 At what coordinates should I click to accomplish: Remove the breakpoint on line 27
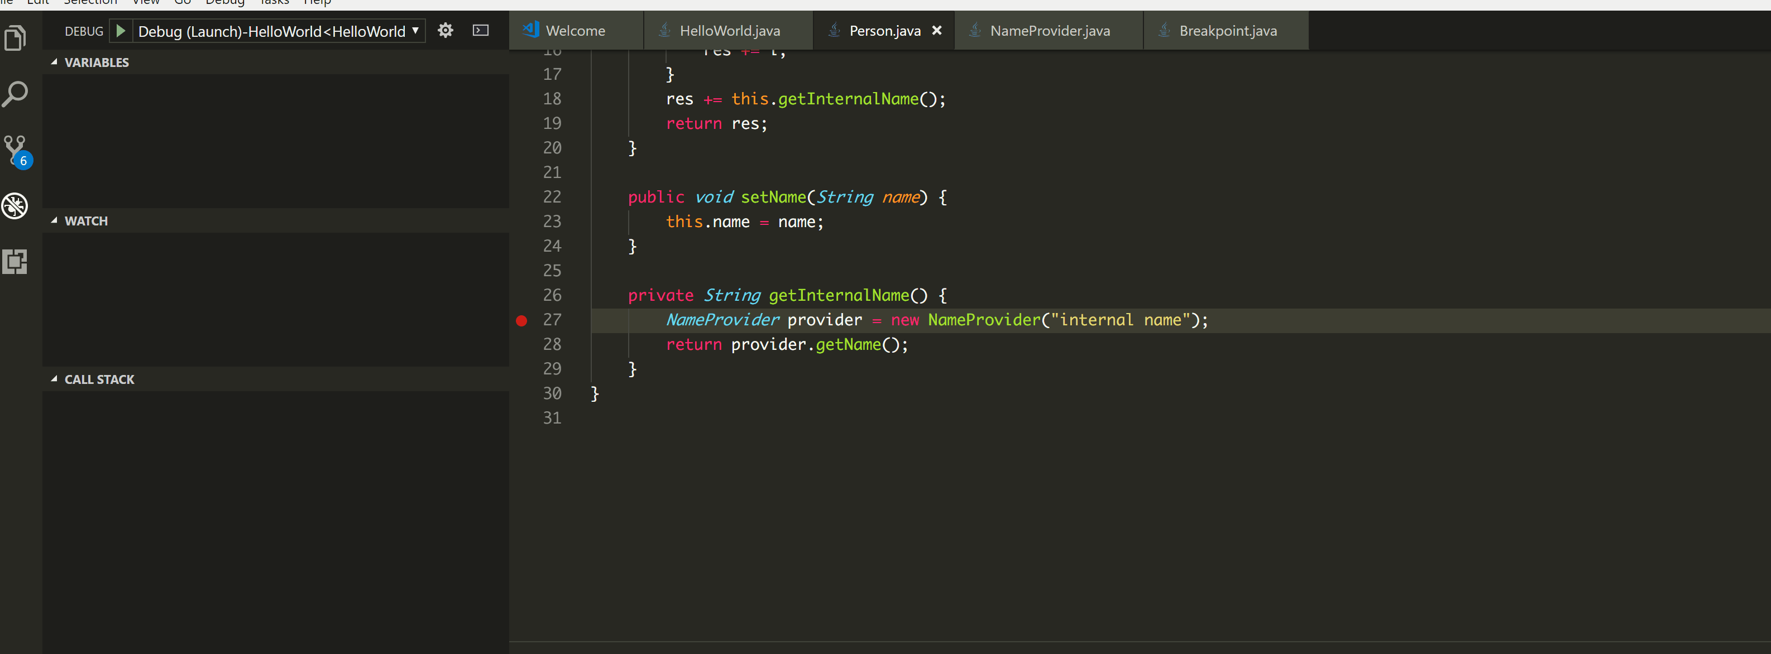coord(521,319)
